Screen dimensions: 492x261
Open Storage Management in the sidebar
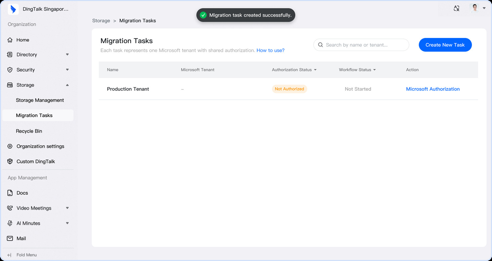click(40, 100)
